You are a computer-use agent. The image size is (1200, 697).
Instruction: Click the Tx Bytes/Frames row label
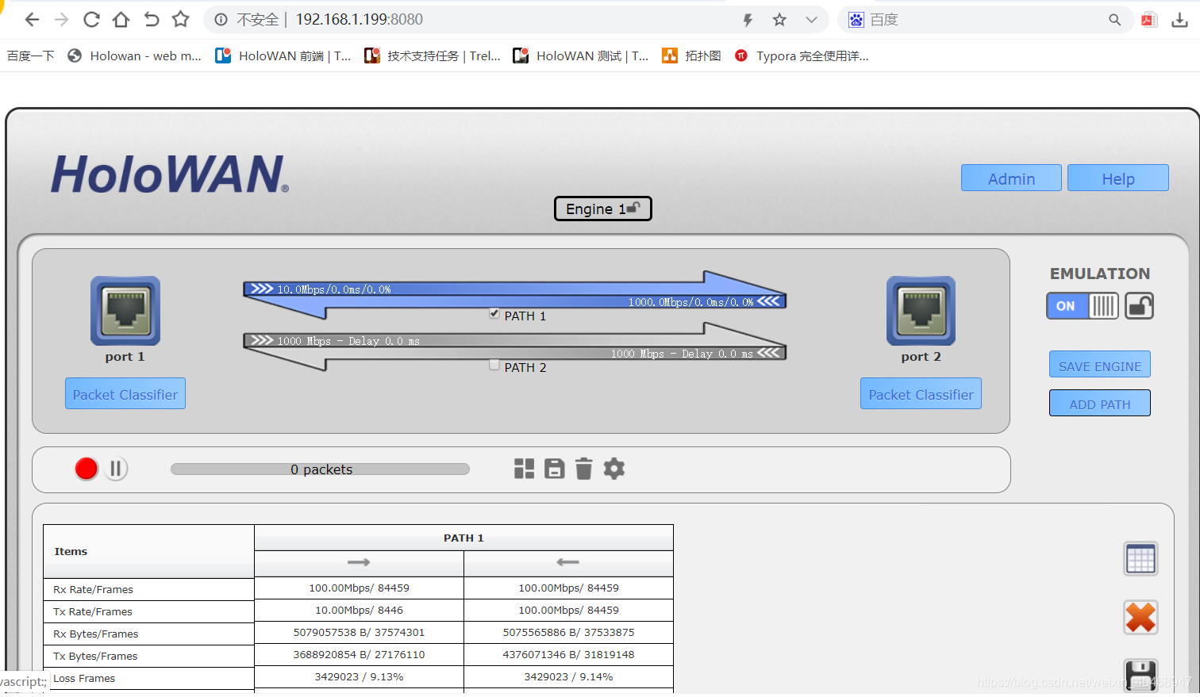(95, 656)
